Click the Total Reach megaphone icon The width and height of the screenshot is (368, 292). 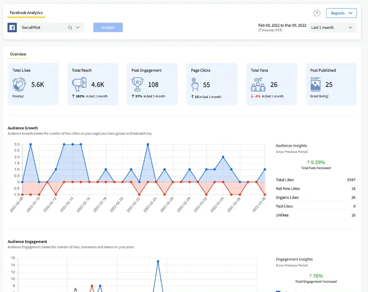(x=79, y=84)
